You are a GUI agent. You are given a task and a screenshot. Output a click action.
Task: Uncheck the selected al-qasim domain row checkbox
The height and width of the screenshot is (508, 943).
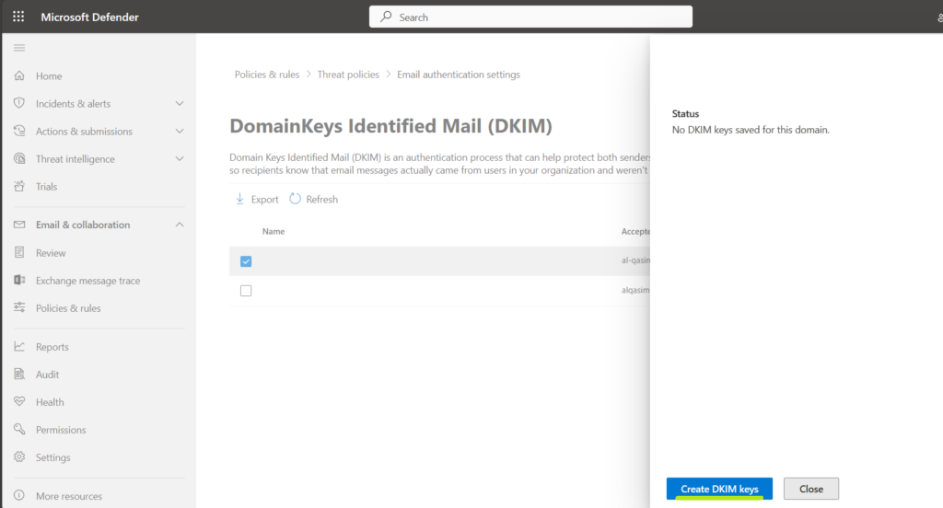(x=246, y=261)
